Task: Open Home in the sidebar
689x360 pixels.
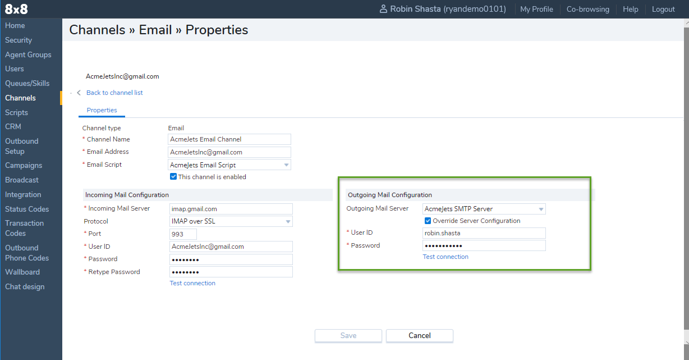Action: tap(15, 26)
